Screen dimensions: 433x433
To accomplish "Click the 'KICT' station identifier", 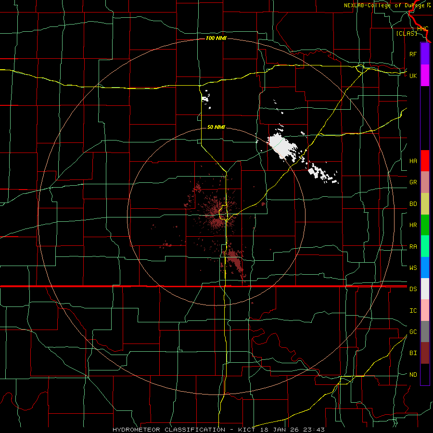I will click(247, 430).
